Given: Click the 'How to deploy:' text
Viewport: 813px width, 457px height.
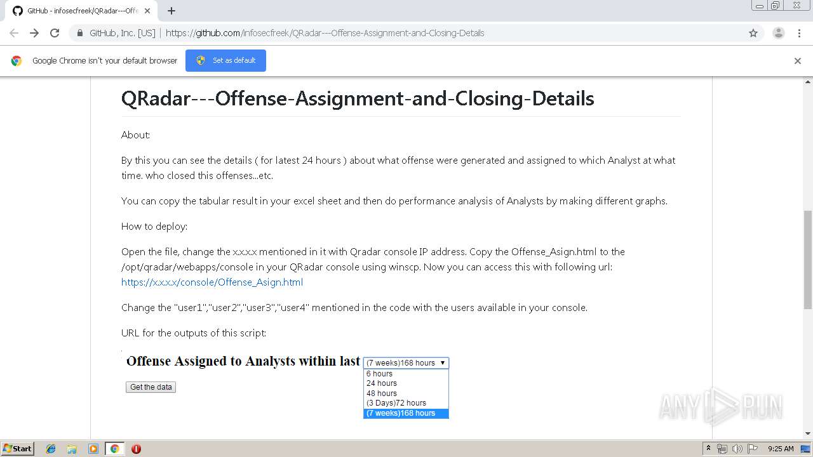Looking at the screenshot, I should tap(154, 226).
